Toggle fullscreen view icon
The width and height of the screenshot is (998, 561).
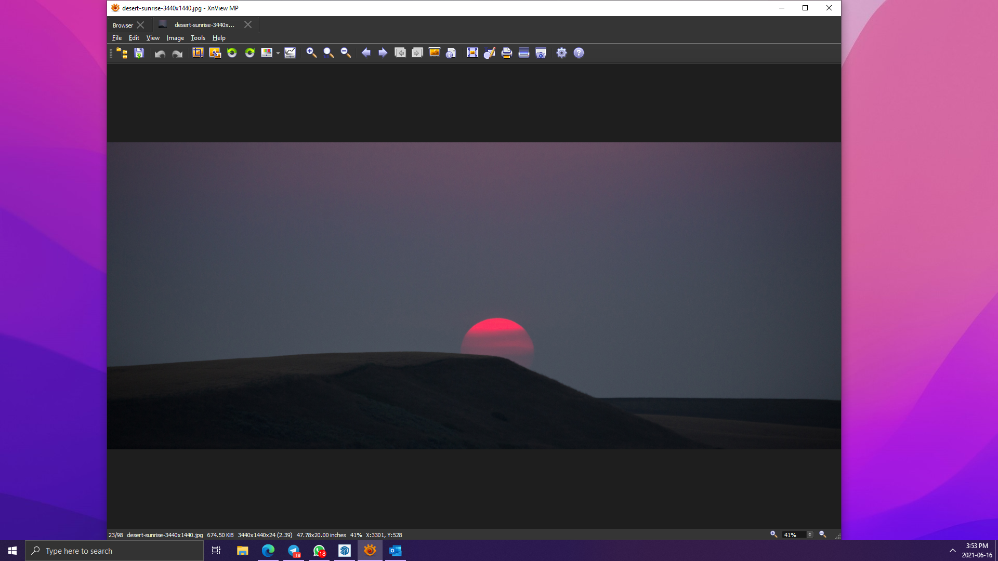472,53
